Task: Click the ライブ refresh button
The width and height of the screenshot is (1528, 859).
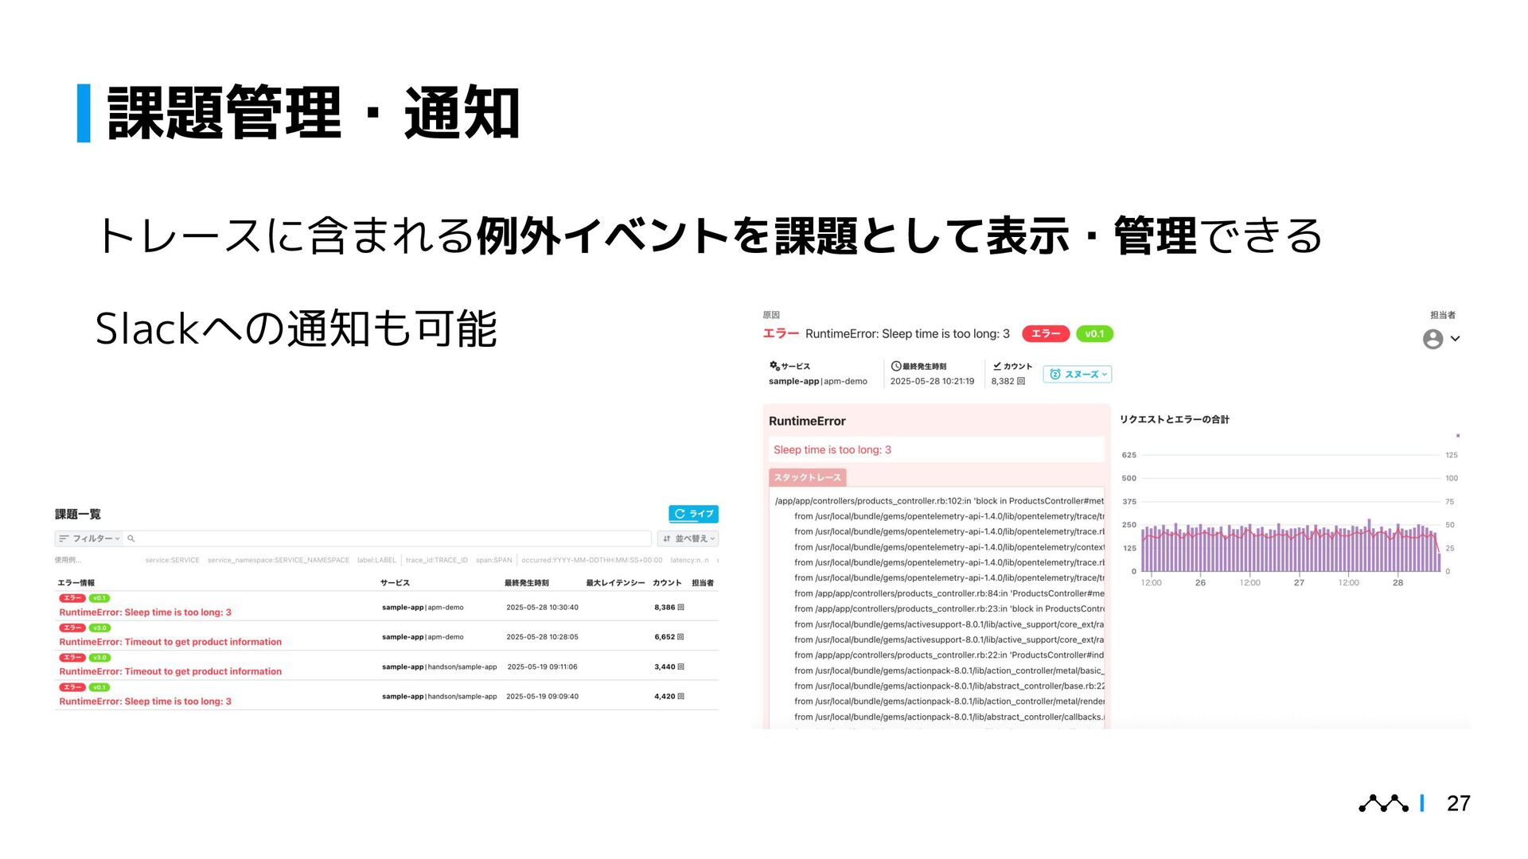Action: coord(693,514)
